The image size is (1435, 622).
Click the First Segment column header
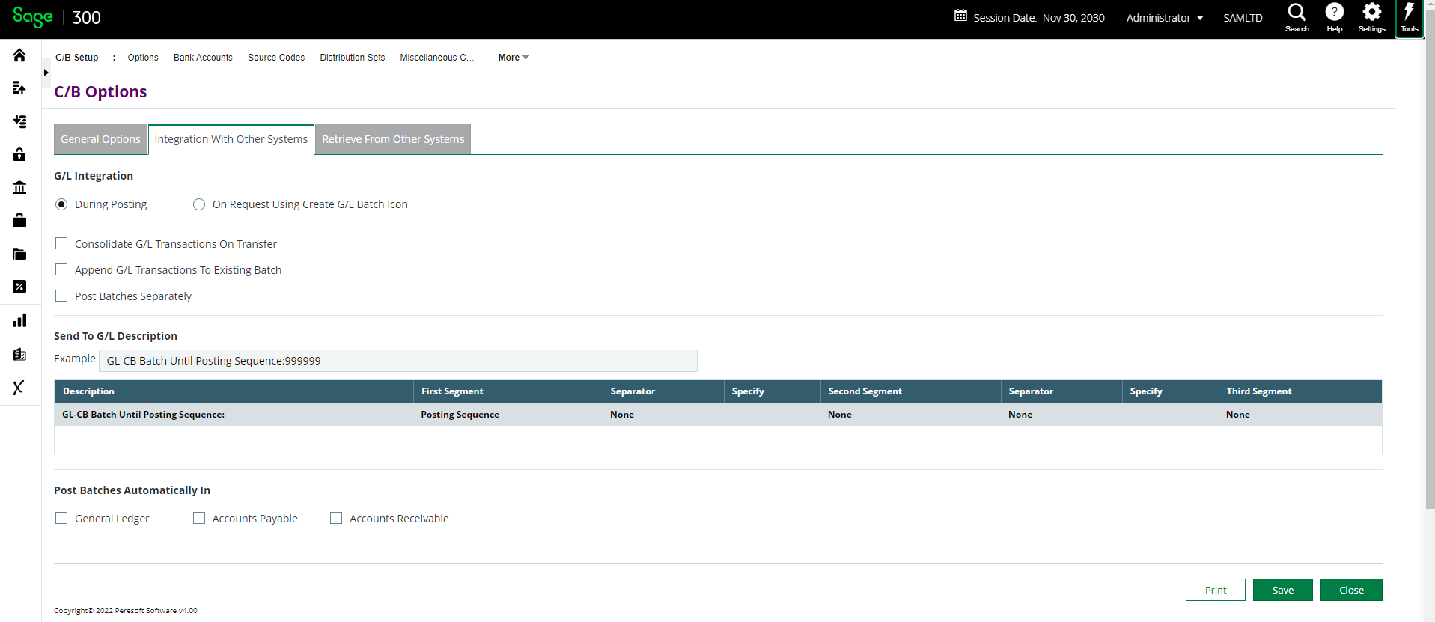tap(508, 391)
